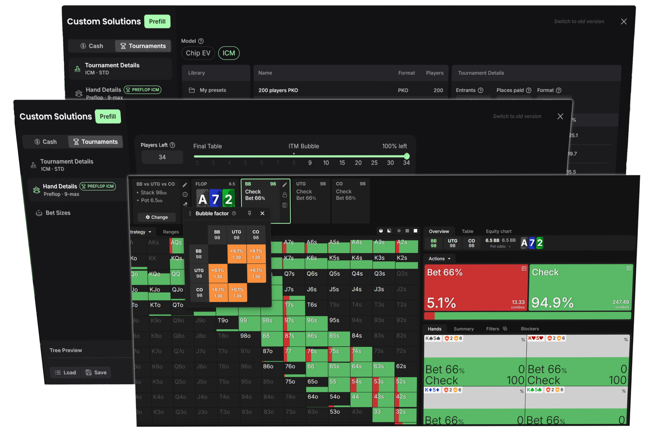
Task: Open the Blockers tab
Action: point(530,329)
